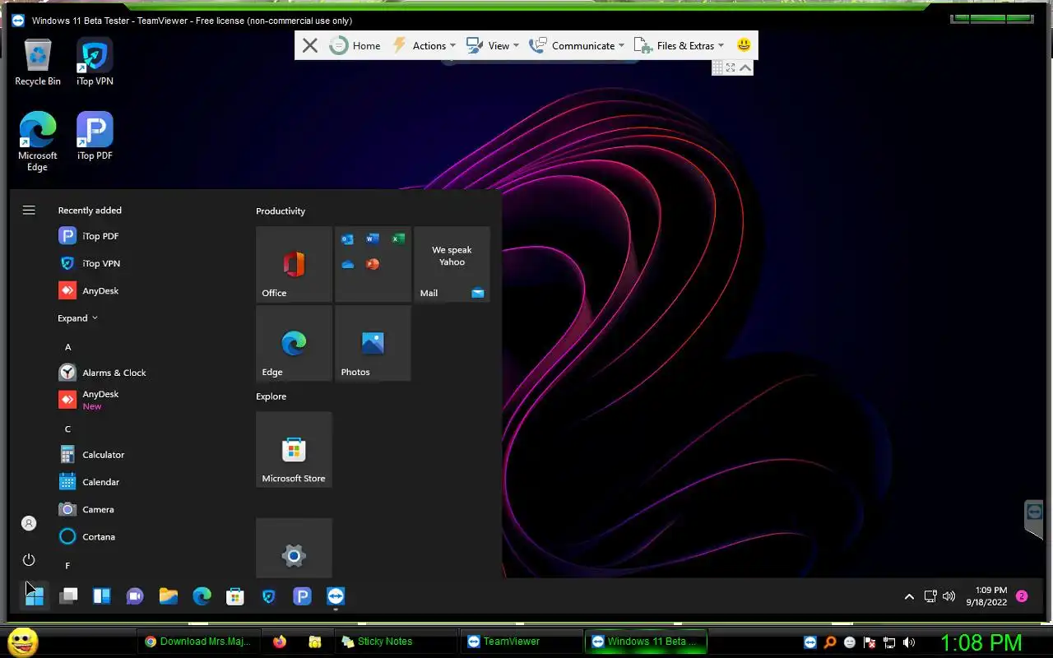Image resolution: width=1053 pixels, height=658 pixels.
Task: Click the remote Windows Start button
Action: pyautogui.click(x=35, y=596)
